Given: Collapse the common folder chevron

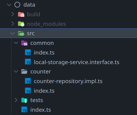Looking at the screenshot, I should [16, 43].
